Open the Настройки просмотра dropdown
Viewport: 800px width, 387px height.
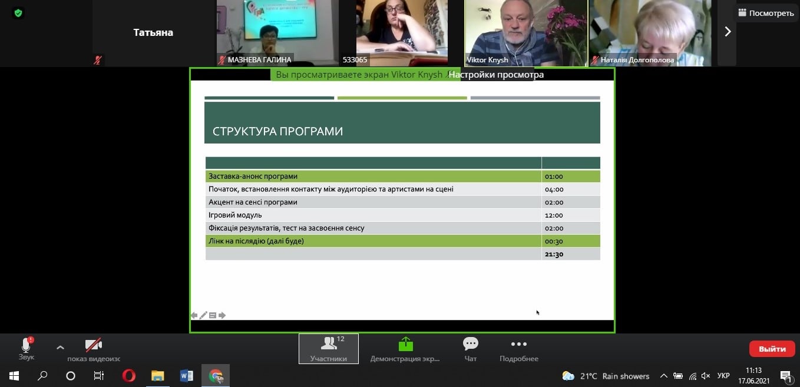pos(496,75)
